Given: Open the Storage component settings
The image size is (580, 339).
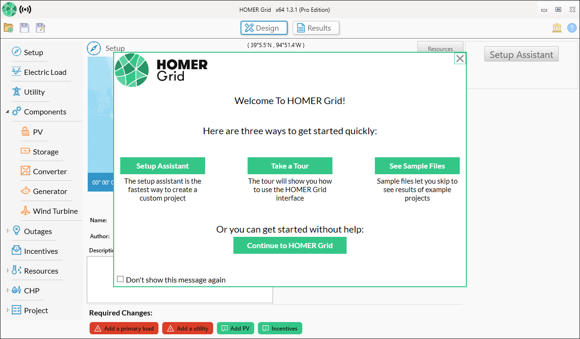Looking at the screenshot, I should click(x=45, y=152).
